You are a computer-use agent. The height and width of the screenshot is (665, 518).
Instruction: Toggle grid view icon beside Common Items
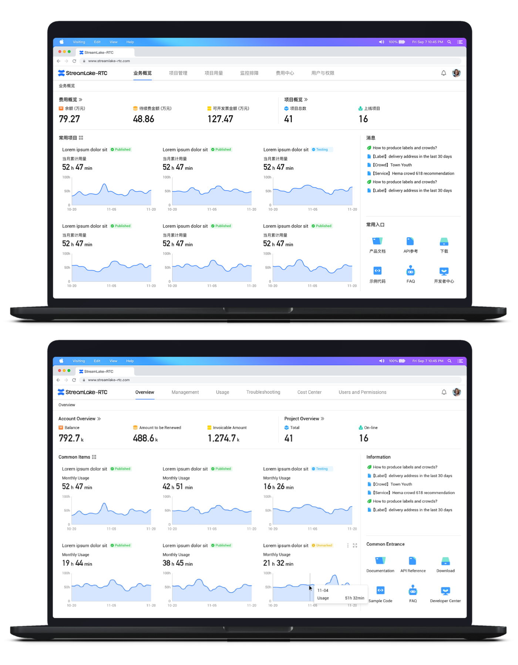tap(94, 457)
